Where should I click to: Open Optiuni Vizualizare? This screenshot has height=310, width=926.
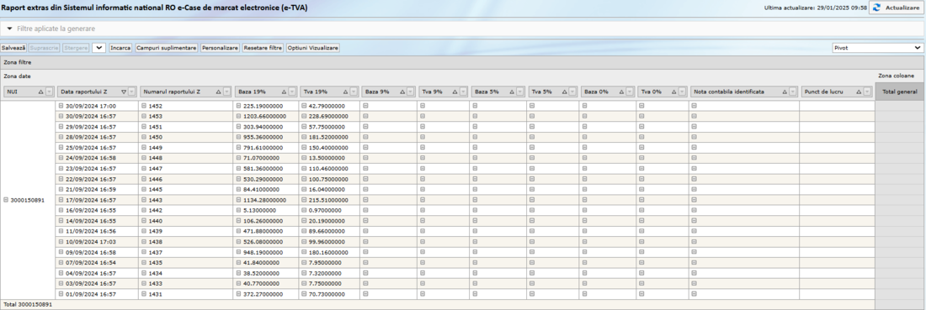tap(313, 48)
